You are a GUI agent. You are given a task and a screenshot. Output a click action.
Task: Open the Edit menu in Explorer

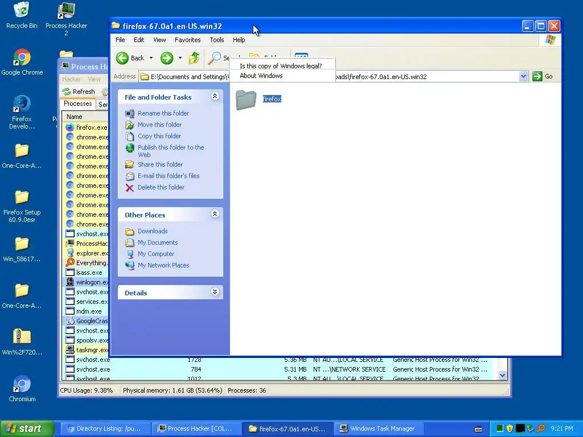point(139,40)
